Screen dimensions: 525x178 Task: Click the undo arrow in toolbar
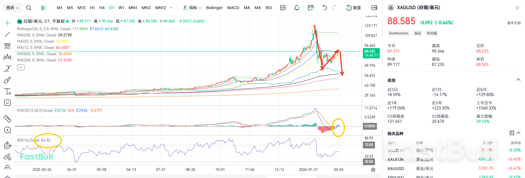[325, 8]
